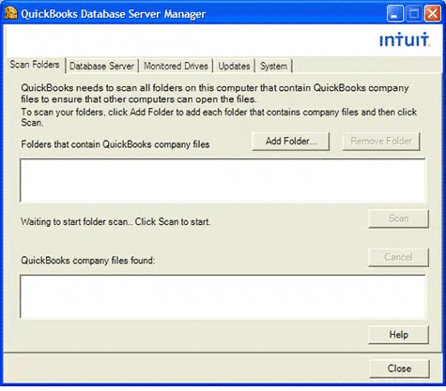The width and height of the screenshot is (446, 391).
Task: Open the Database Server tab
Action: tap(101, 67)
